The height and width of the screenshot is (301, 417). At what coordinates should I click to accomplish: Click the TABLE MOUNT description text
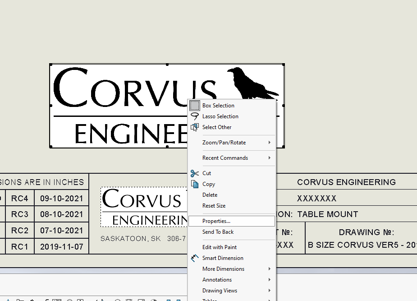pos(328,214)
